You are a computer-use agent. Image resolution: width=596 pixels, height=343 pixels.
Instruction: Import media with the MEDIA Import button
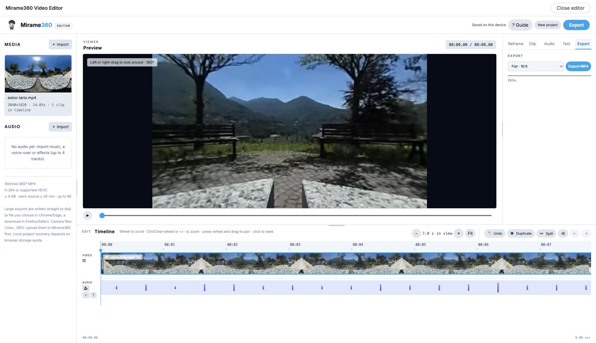coord(60,45)
